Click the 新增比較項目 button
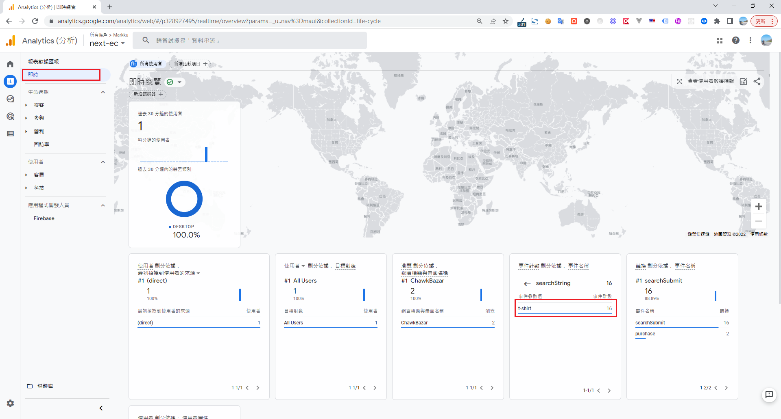The image size is (781, 419). (x=190, y=64)
